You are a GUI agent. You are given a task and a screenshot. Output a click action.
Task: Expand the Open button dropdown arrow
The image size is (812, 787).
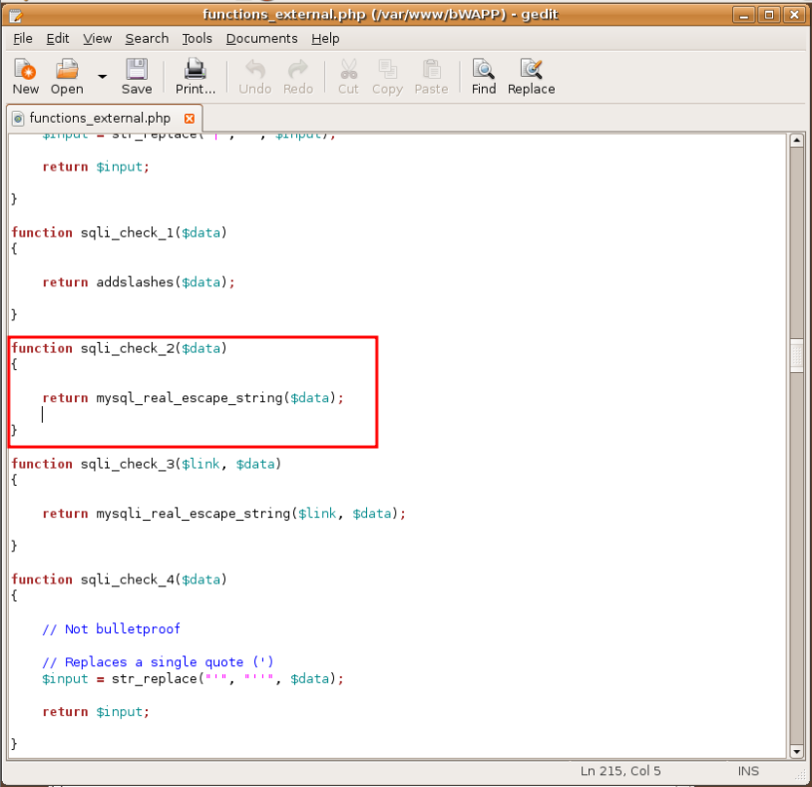tap(101, 77)
